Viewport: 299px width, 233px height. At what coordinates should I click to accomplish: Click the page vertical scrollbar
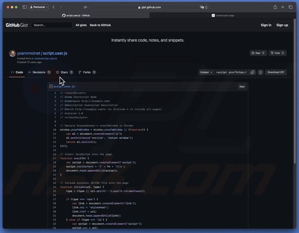click(295, 92)
